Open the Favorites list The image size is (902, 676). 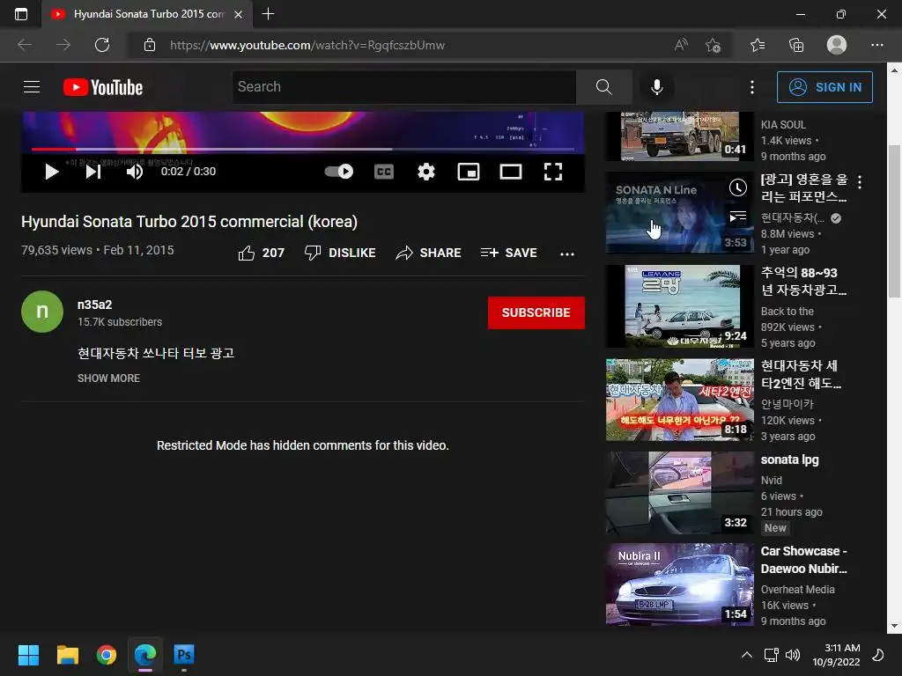758,45
